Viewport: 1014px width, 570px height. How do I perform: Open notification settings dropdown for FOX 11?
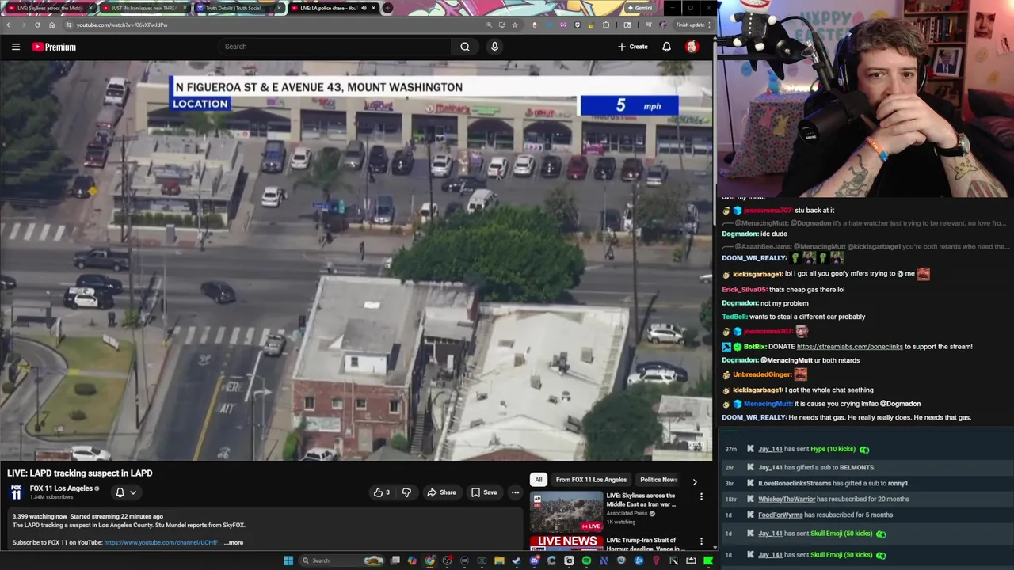(x=126, y=492)
